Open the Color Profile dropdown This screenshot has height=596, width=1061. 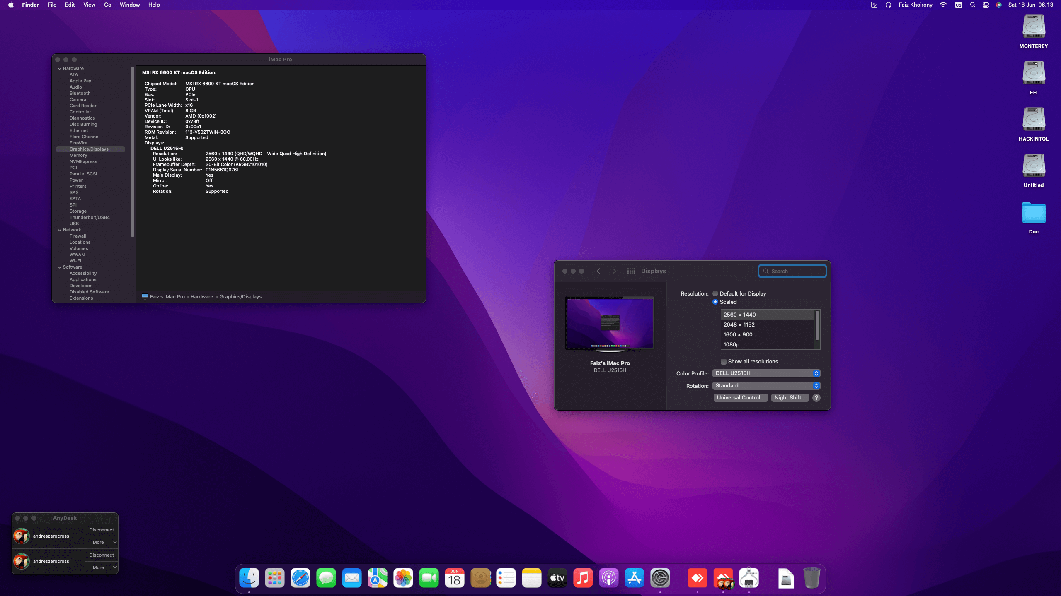[x=766, y=373]
